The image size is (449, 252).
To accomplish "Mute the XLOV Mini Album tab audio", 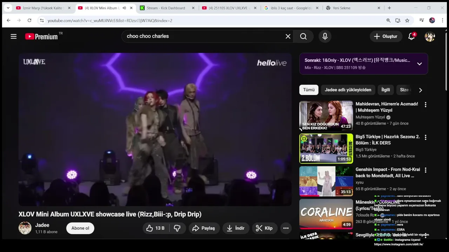I will 124,8.
